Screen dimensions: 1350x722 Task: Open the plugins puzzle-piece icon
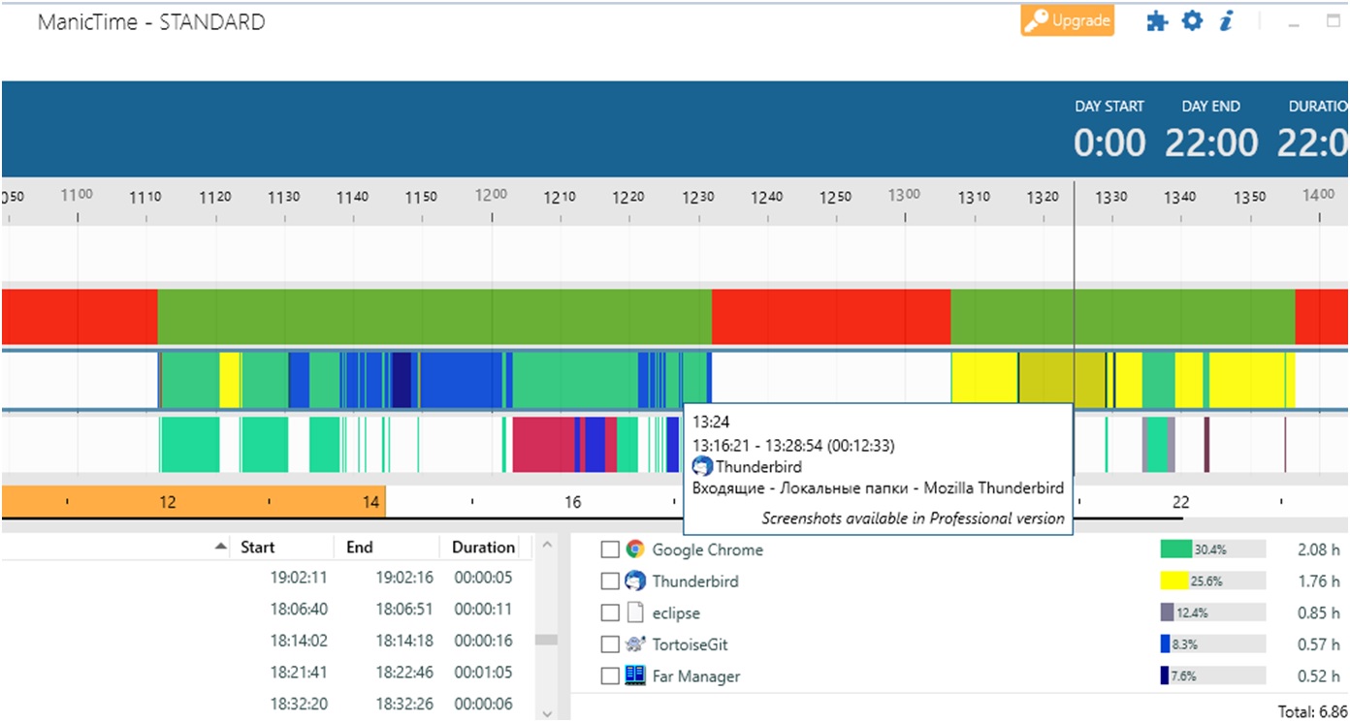1157,21
